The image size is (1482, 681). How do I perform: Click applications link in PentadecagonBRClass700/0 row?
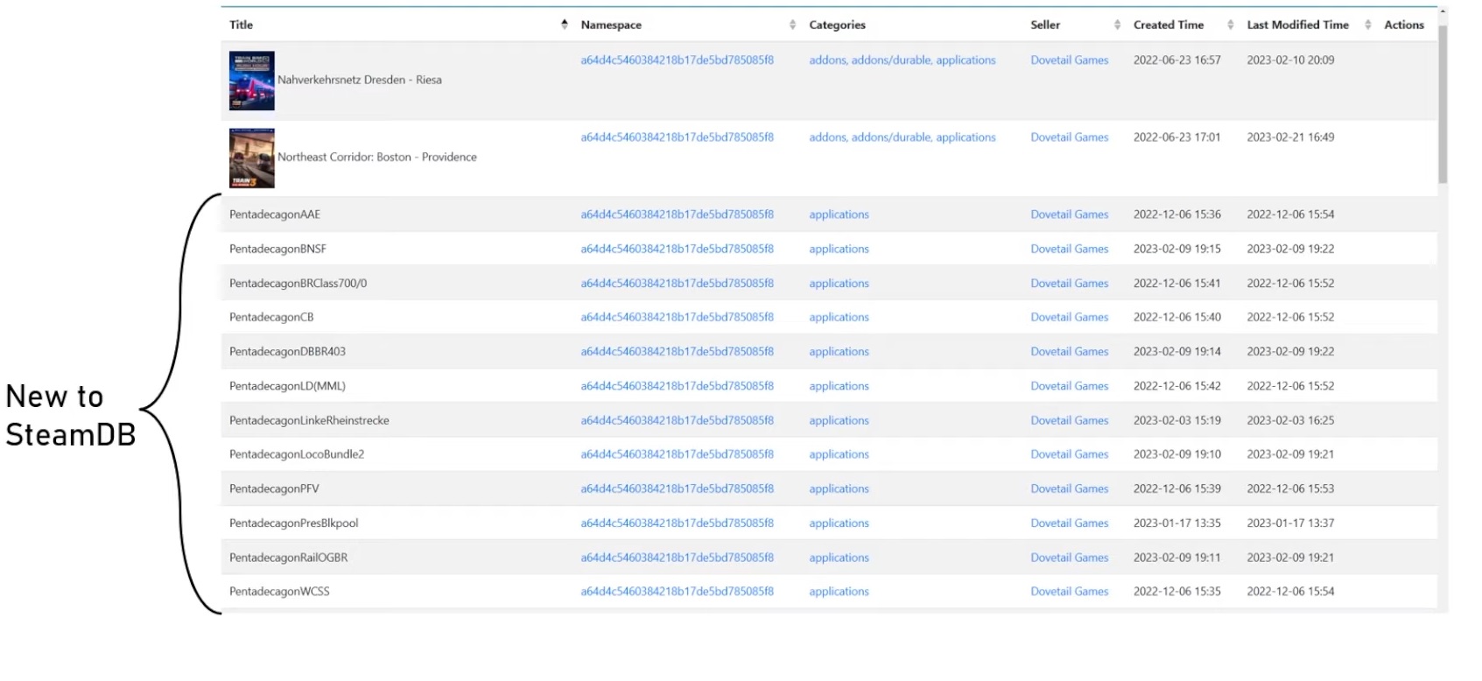coord(839,283)
